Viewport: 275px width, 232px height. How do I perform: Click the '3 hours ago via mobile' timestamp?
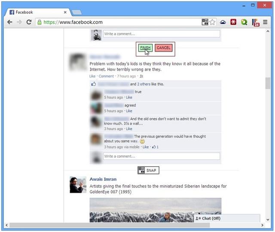(x=122, y=147)
